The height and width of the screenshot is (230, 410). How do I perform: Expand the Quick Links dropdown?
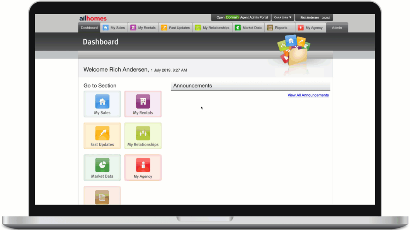coord(283,17)
